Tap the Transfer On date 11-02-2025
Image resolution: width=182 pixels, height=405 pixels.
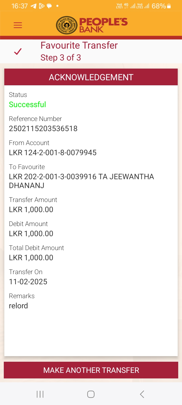[28, 282]
